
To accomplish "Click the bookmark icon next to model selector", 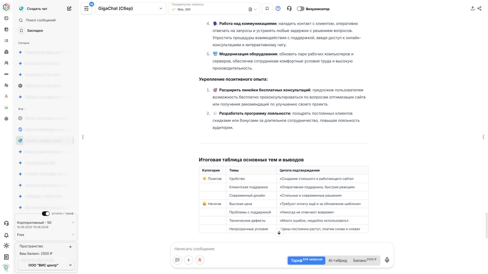I will 267,8.
